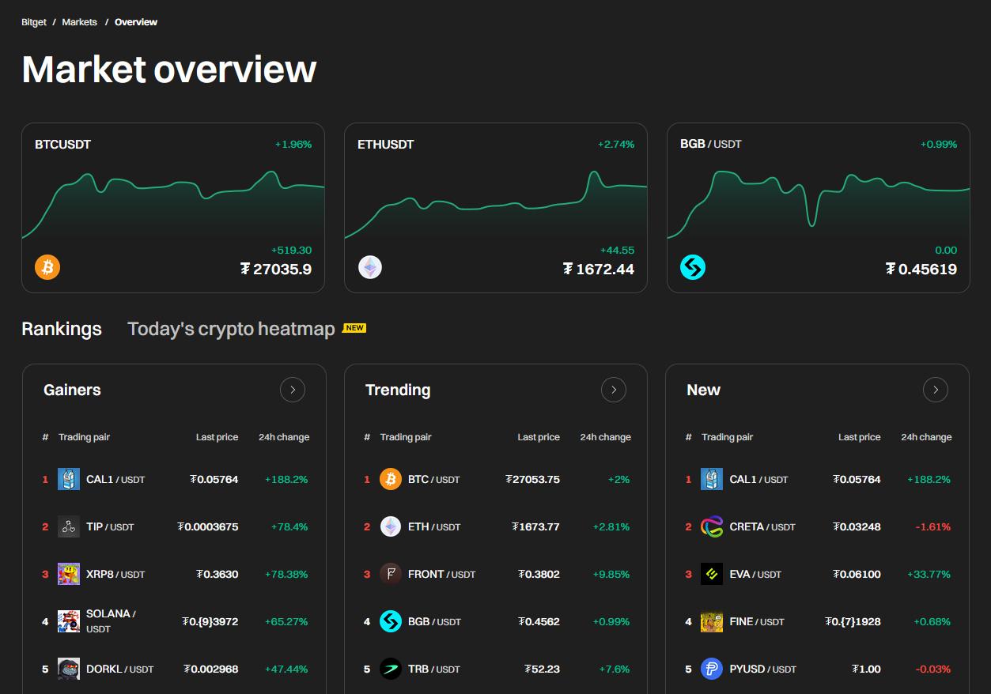Click the +9.85% change for FRONT
Screen dimensions: 991x694
611,574
